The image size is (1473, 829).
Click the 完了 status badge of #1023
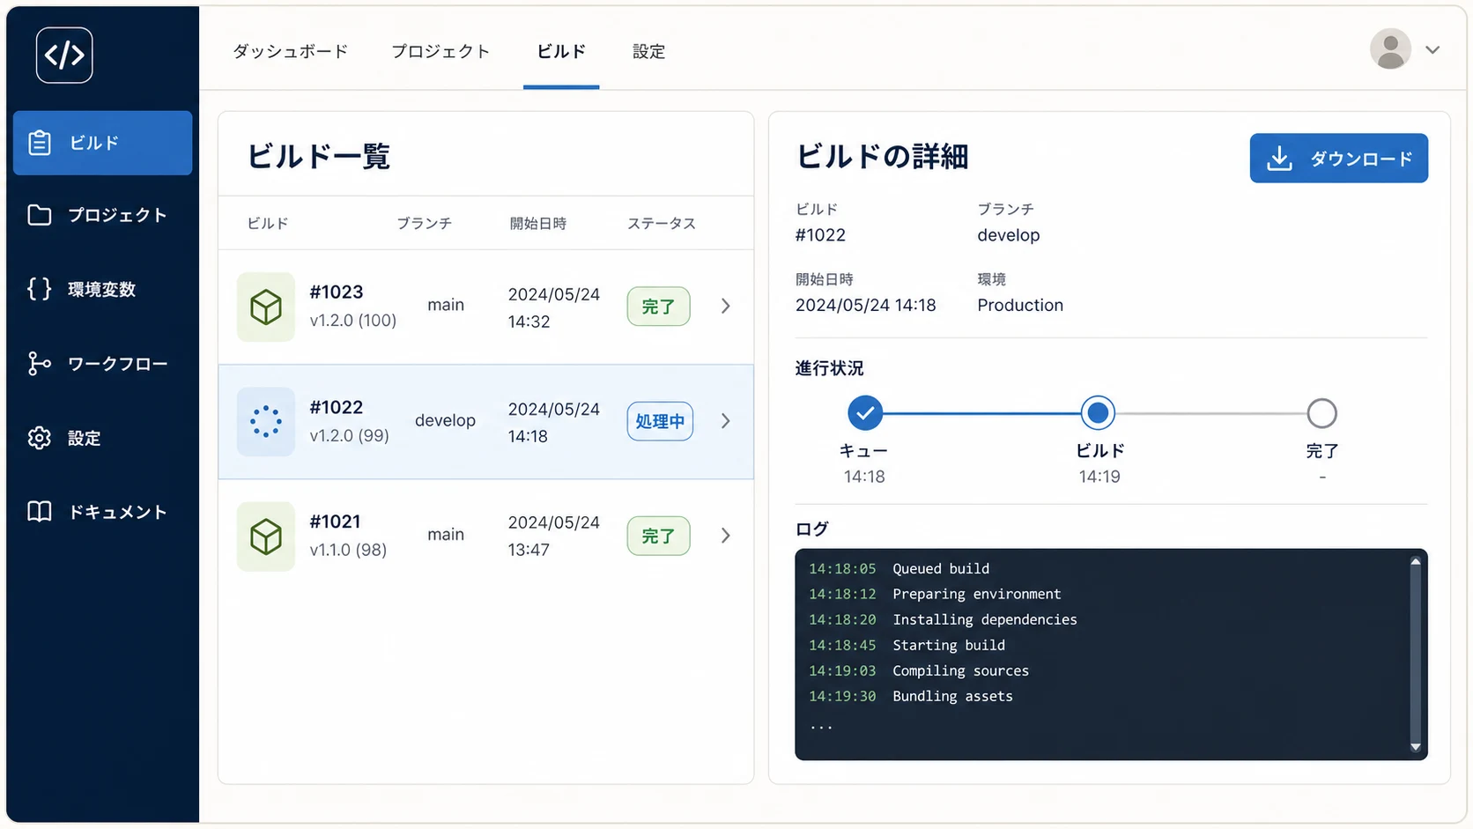click(658, 307)
